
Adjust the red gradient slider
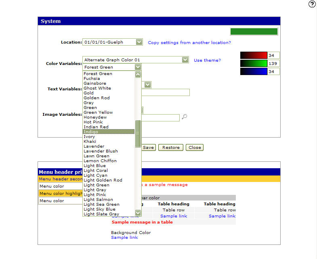[254, 55]
